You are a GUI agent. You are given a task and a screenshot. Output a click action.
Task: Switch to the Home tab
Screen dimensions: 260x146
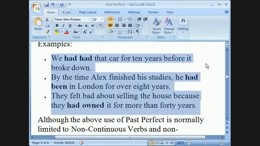51,12
